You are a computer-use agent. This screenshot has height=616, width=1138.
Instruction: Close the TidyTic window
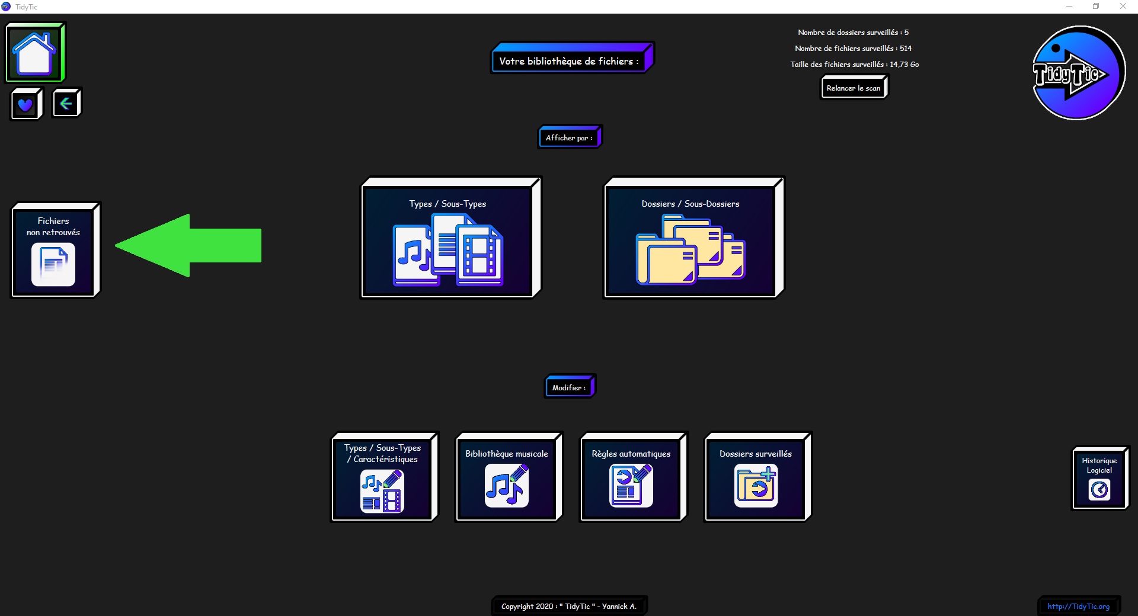point(1123,7)
